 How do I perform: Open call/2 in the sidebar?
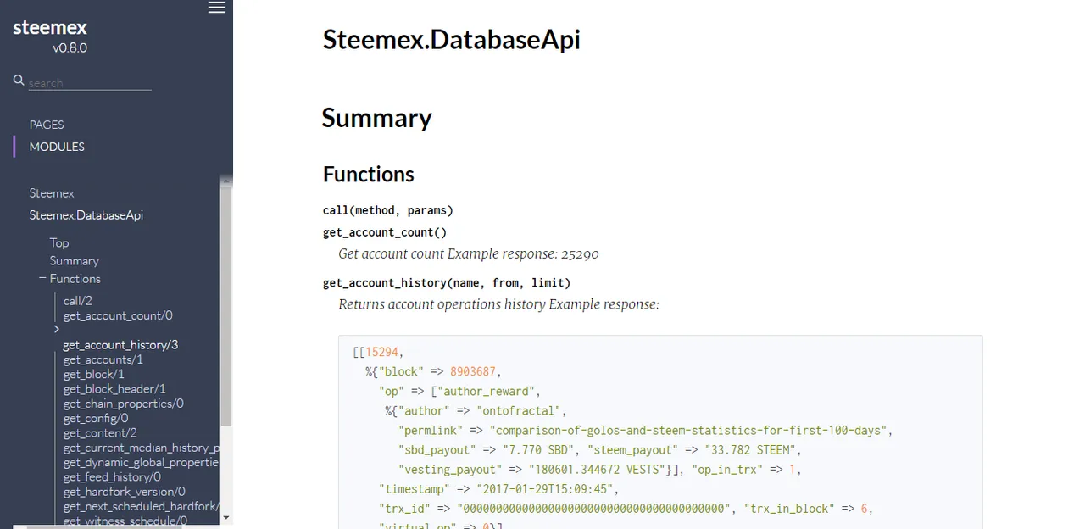pos(78,301)
